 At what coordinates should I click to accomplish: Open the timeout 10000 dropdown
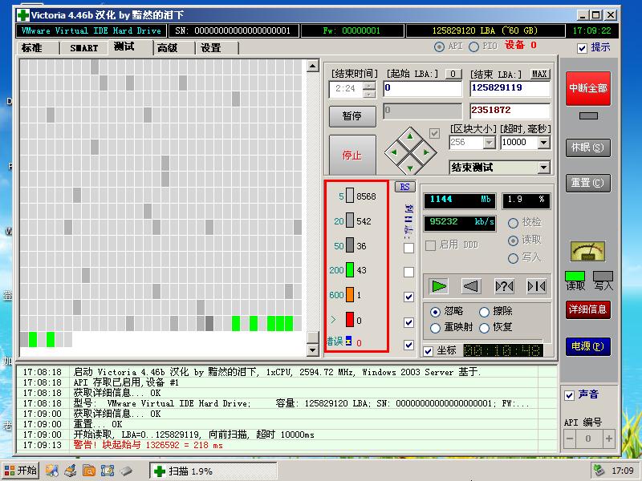[x=544, y=143]
